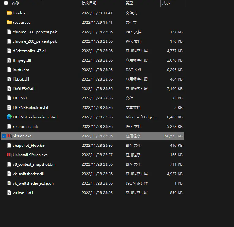Click the 2022/11/29 11:41 date of locales

point(97,13)
